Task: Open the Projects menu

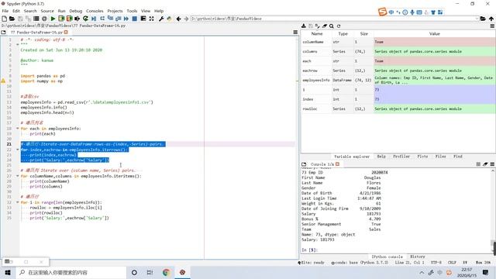Action: (115, 11)
